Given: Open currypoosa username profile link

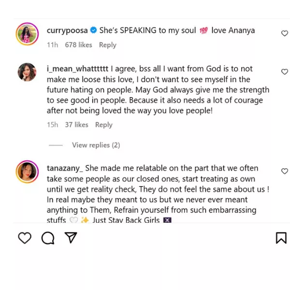Looking at the screenshot, I should pyautogui.click(x=67, y=30).
